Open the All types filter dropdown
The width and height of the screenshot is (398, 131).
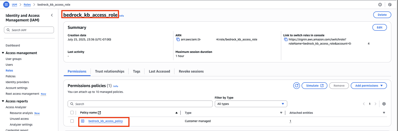pyautogui.click(x=251, y=104)
